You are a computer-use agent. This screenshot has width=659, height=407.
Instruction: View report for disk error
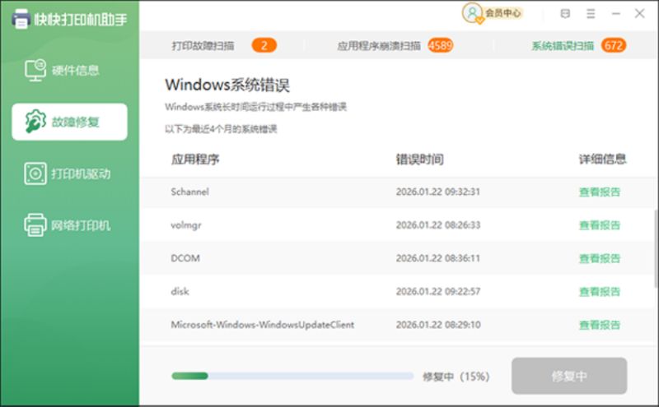599,292
